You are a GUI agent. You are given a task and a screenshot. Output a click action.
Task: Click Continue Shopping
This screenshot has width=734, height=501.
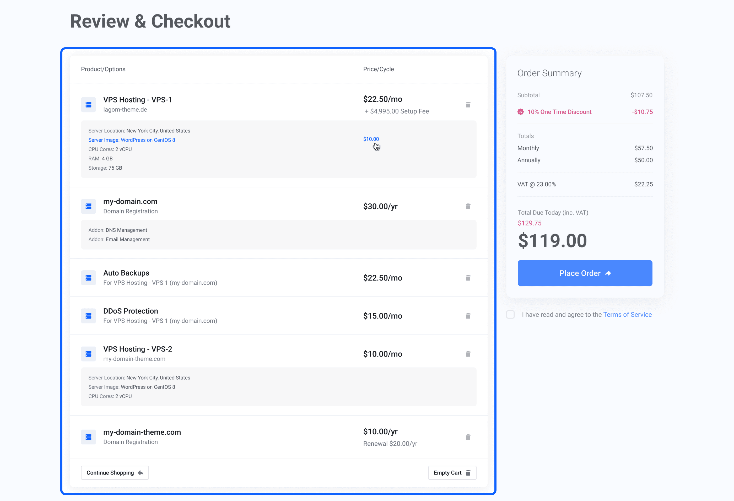115,473
